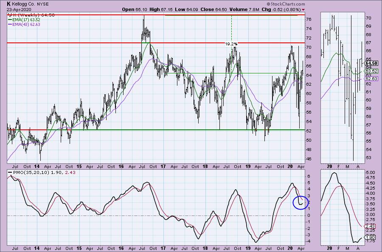
Task: Click the 4.75 label on mini PMO axis
Action: click(x=370, y=178)
